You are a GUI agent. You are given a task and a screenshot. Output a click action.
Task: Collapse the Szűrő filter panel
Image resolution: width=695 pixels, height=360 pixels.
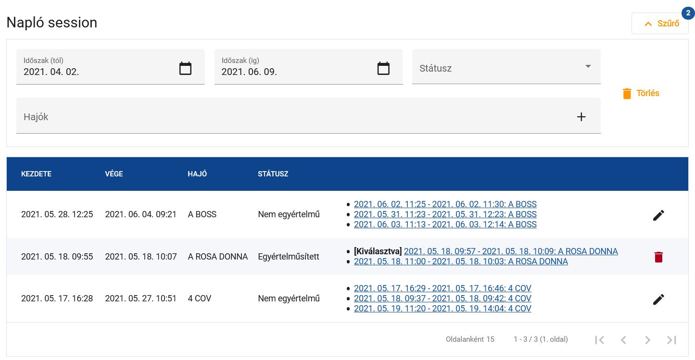coord(659,24)
